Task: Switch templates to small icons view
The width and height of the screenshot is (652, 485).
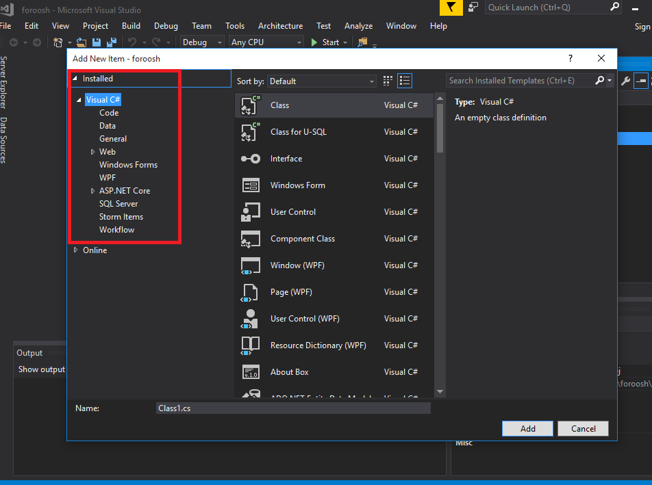Action: tap(388, 81)
